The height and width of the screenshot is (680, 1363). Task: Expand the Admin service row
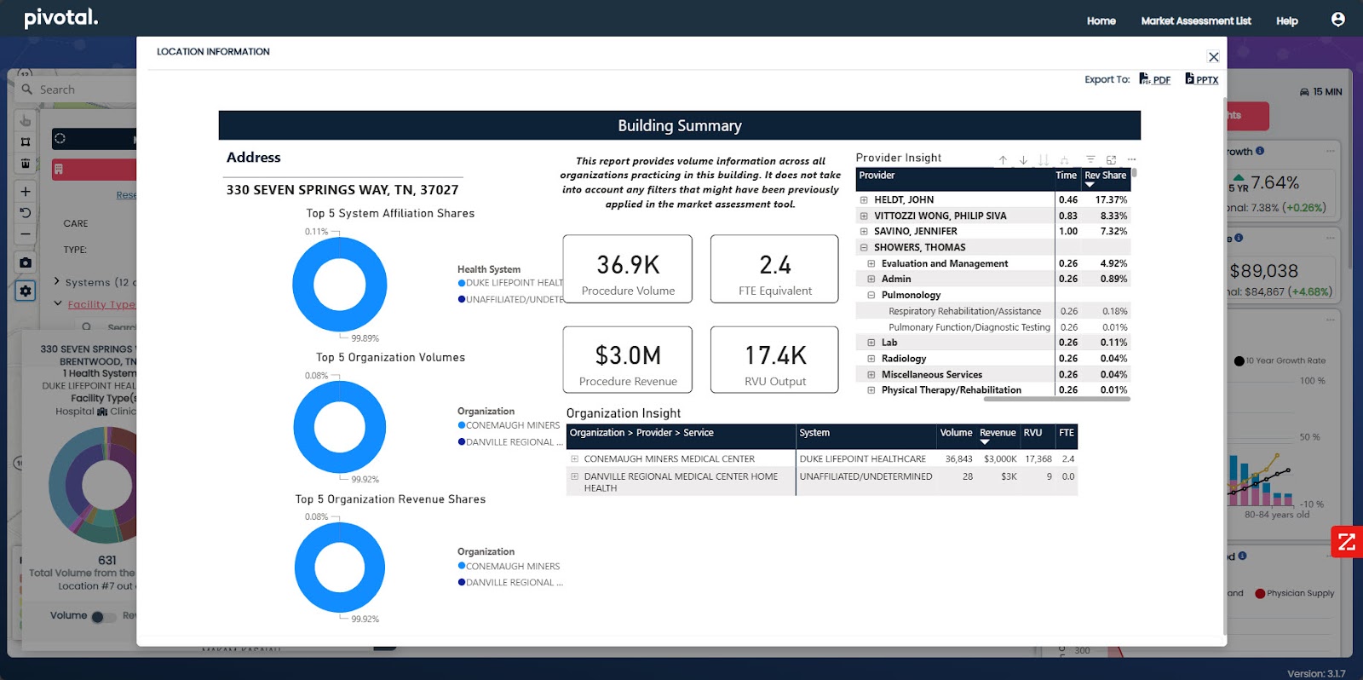point(871,279)
